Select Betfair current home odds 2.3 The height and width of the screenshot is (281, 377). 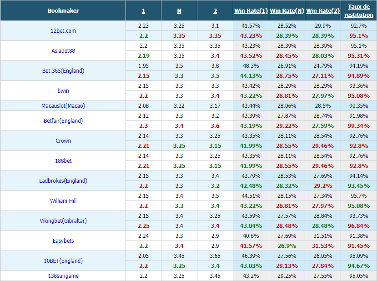tap(143, 125)
